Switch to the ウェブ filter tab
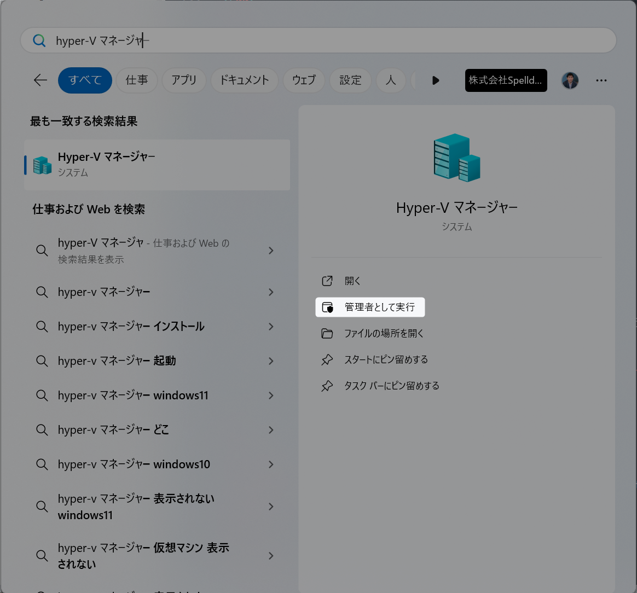The width and height of the screenshot is (637, 593). point(304,80)
